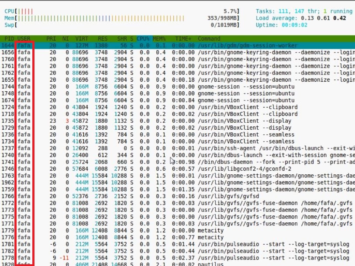Image resolution: width=355 pixels, height=266 pixels.
Task: Select PID 1763 gnome-settings-daemon process
Action: coord(8,176)
